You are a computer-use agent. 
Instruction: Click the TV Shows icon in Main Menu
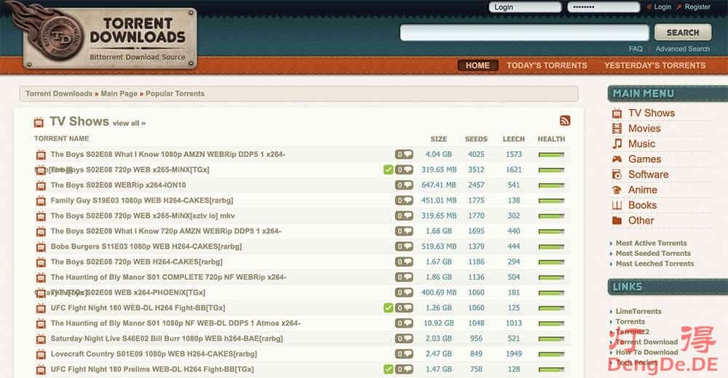[x=617, y=113]
